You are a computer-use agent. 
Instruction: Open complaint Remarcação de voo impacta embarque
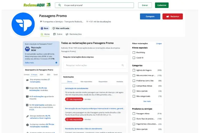pyautogui.click(x=95, y=109)
